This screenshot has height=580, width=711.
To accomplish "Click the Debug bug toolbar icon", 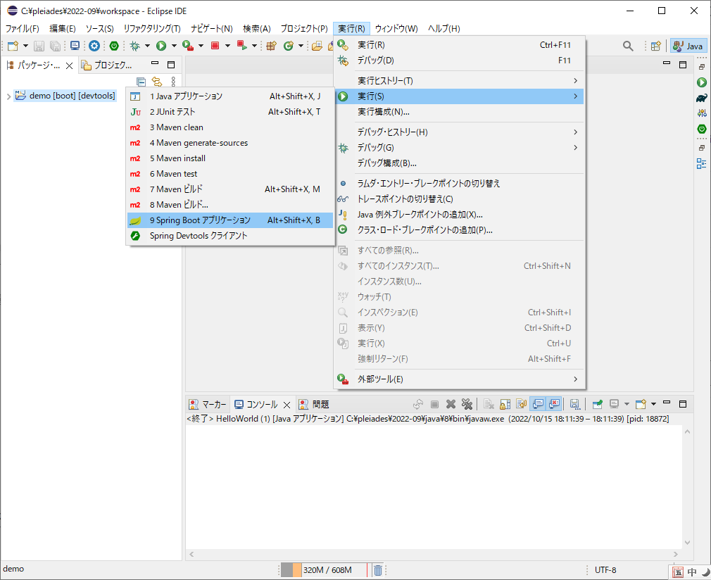I will coord(134,46).
